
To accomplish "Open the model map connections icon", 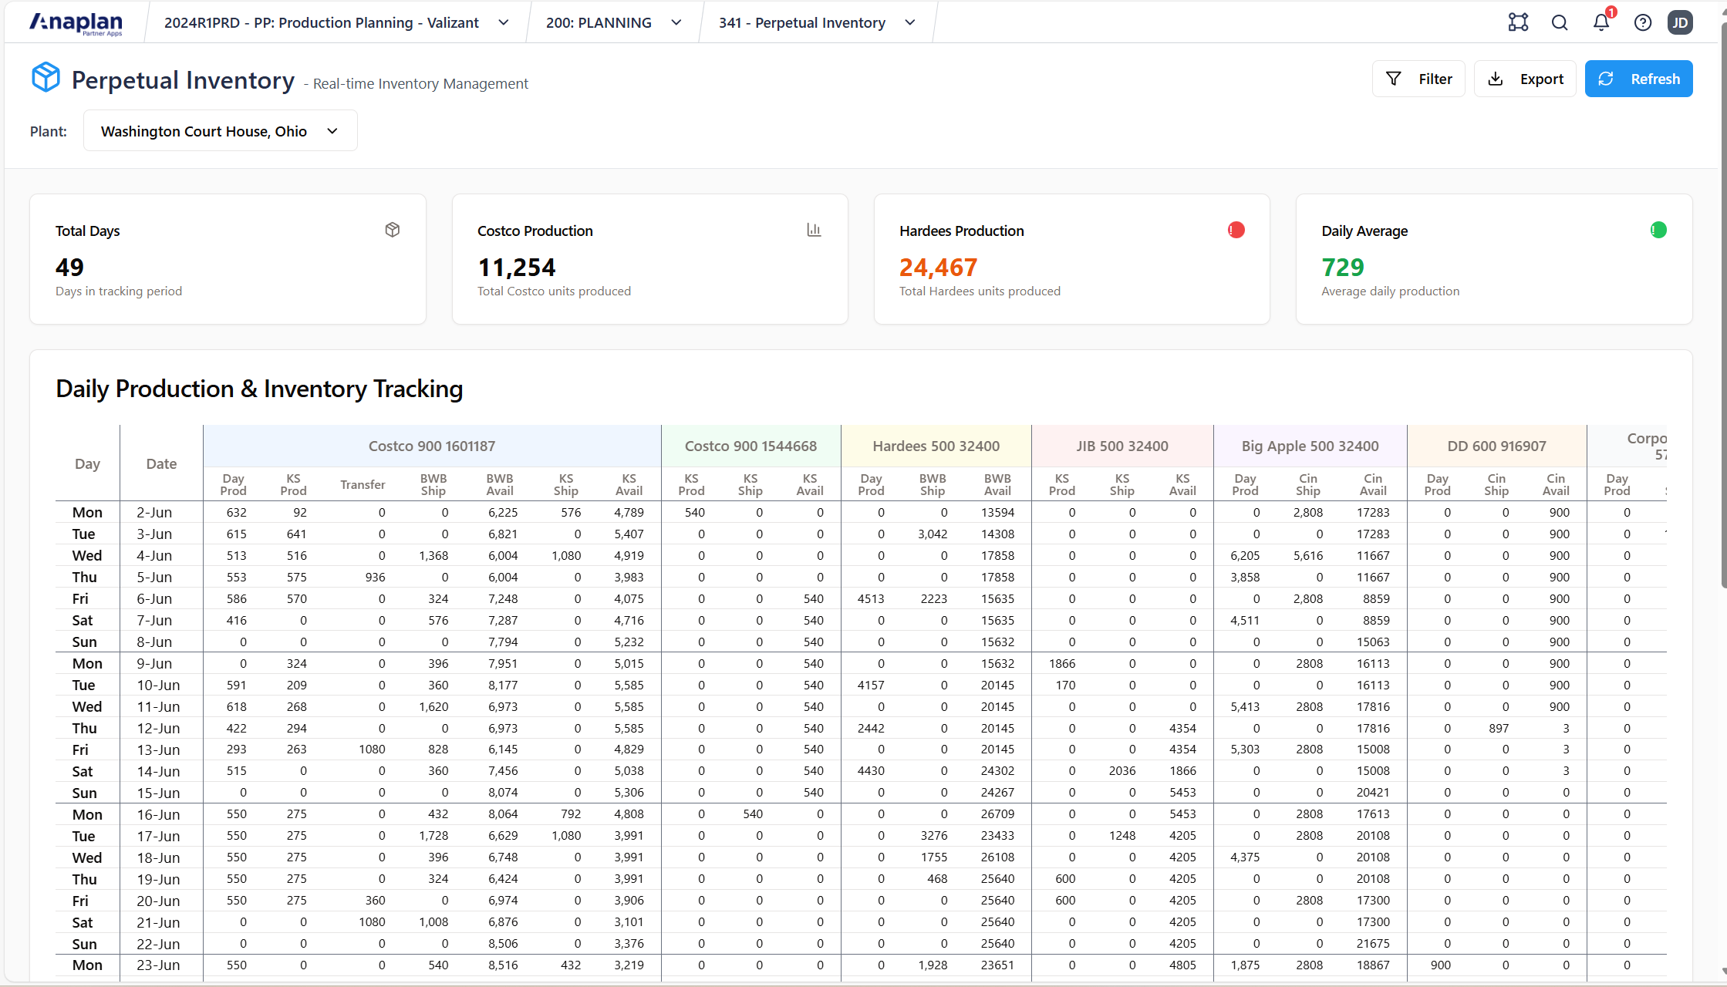I will coord(1518,22).
